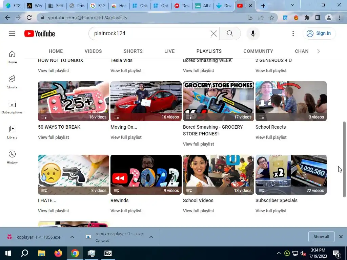This screenshot has height=260, width=347.
Task: Reload the page with the refresh icon
Action: click(x=29, y=18)
